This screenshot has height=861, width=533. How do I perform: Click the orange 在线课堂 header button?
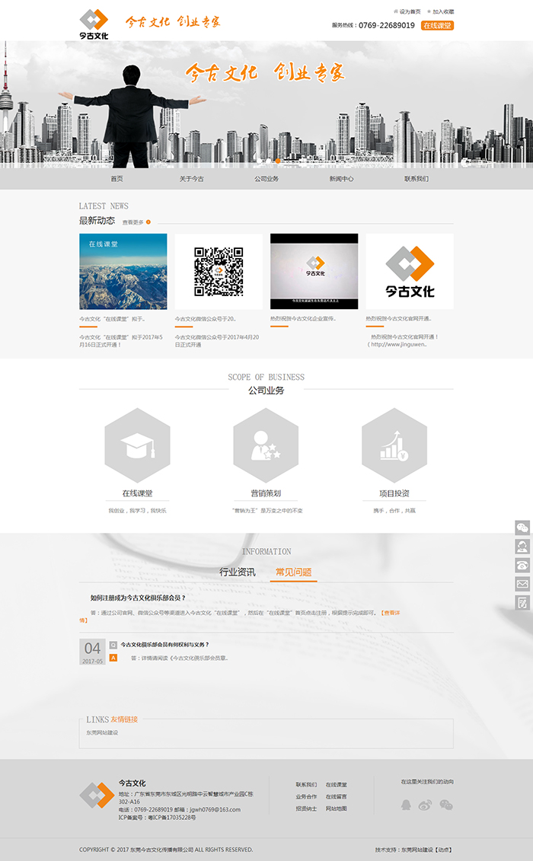437,25
